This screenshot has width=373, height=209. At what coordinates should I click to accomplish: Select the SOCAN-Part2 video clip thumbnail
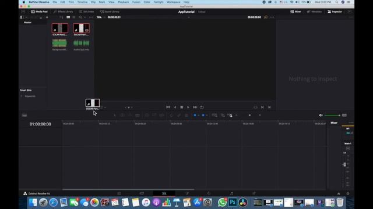60,28
